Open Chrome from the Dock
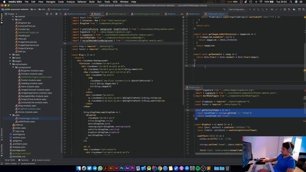 [160, 168]
